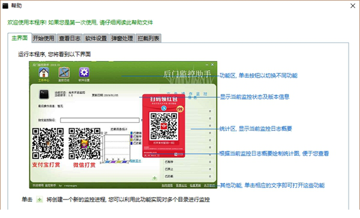Click the 帮助 window title text
Image resolution: width=360 pixels, height=218 pixels.
[x=16, y=6]
